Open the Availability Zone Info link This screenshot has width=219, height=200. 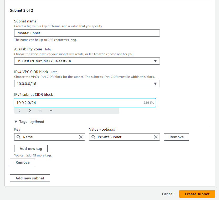click(x=48, y=49)
